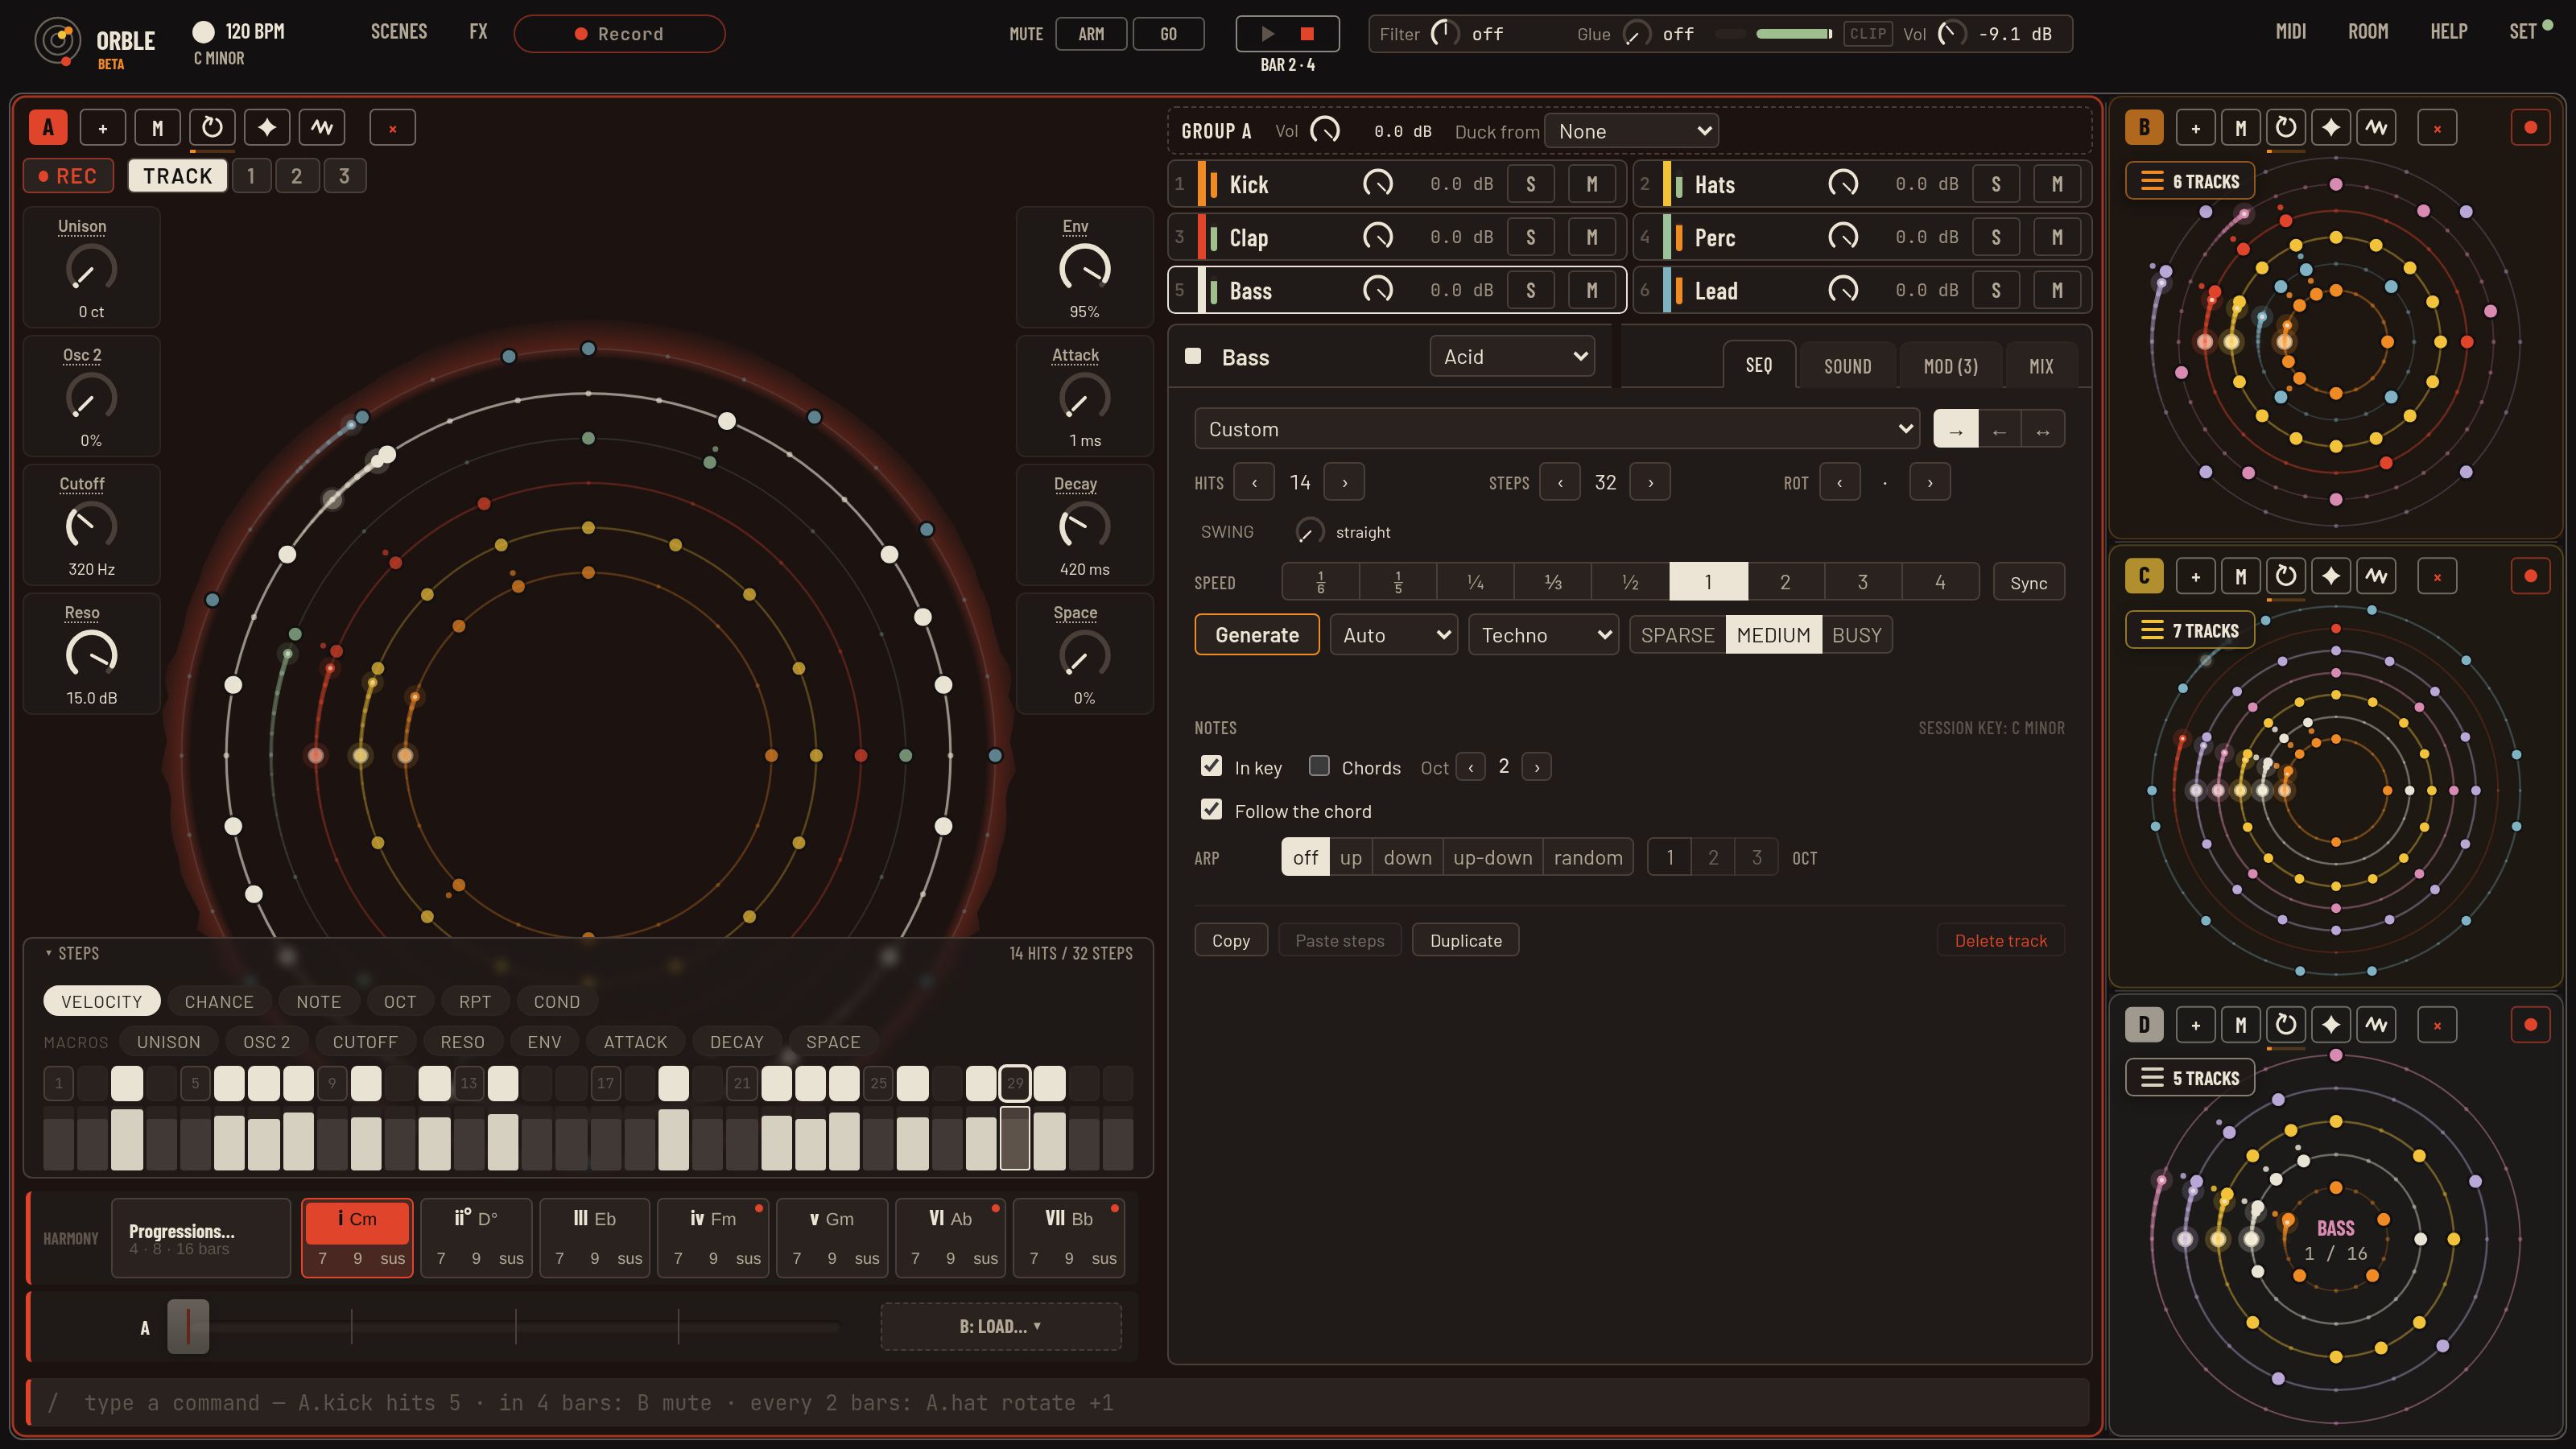Open the SCENES menu
Viewport: 2576px width, 1449px height.
[x=399, y=32]
